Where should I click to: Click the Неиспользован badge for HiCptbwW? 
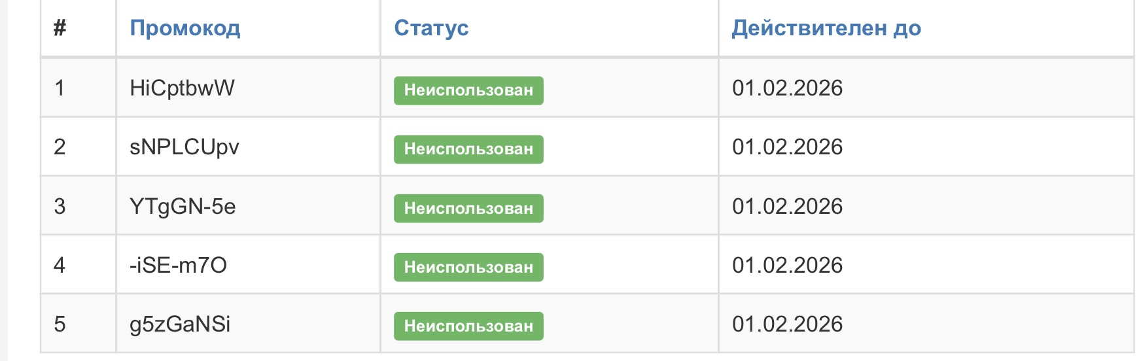(468, 90)
